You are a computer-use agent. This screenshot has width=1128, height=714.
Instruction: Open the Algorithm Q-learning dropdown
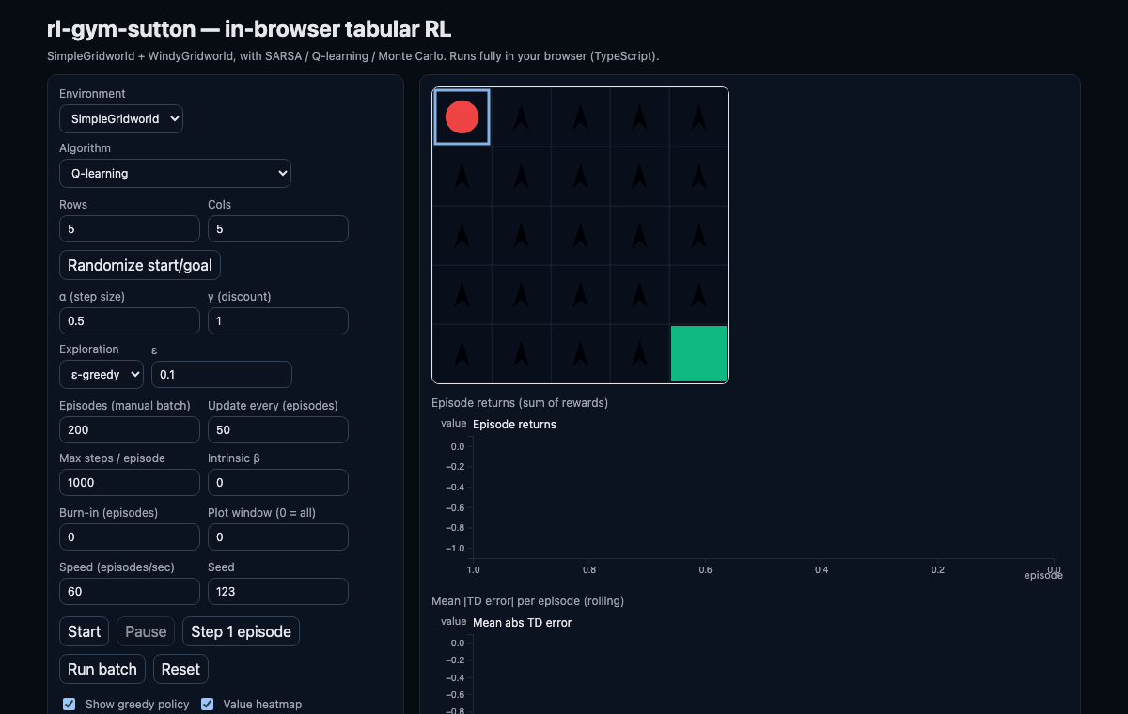coord(175,174)
